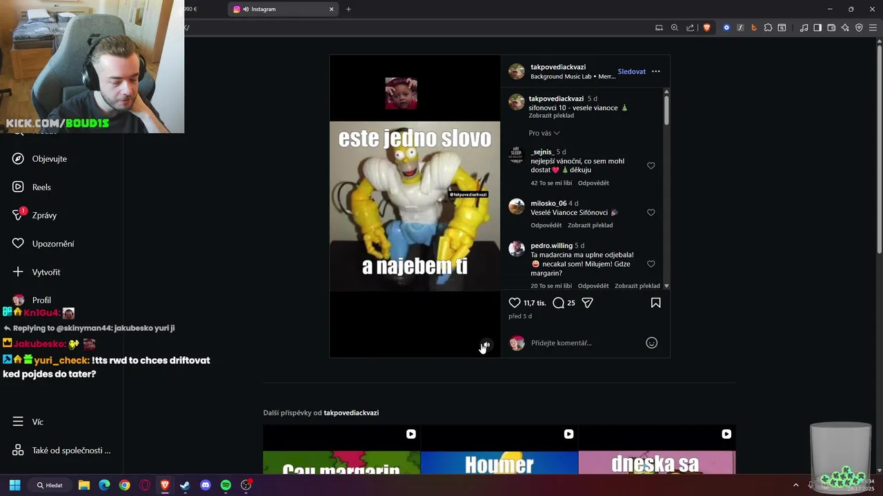Open the 'Houmer' reel thumbnail
Screen dimensions: 883x496
(499, 449)
